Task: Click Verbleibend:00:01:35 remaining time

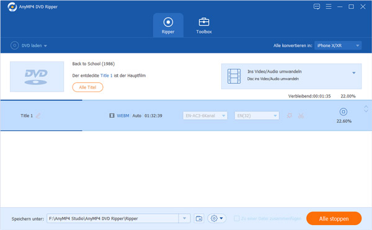Action: coord(309,96)
